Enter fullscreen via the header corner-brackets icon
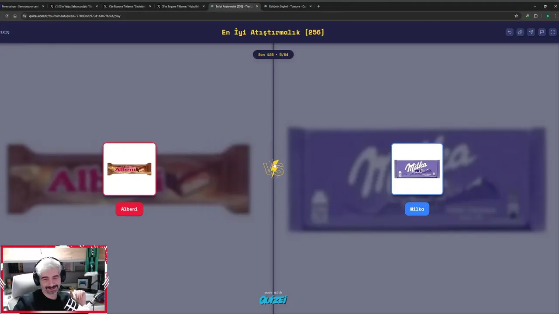This screenshot has height=314, width=559. pos(552,32)
